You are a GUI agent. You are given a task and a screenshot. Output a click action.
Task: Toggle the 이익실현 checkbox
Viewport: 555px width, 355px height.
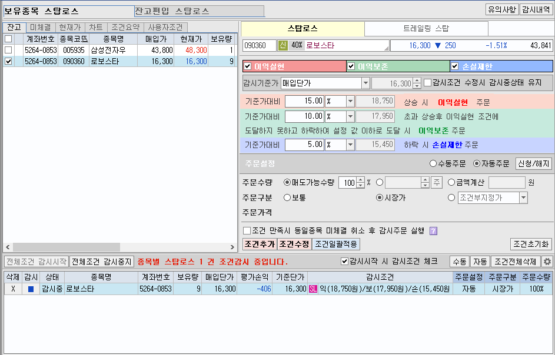coord(248,66)
